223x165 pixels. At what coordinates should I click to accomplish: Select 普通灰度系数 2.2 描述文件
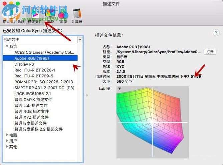[x=40, y=129]
